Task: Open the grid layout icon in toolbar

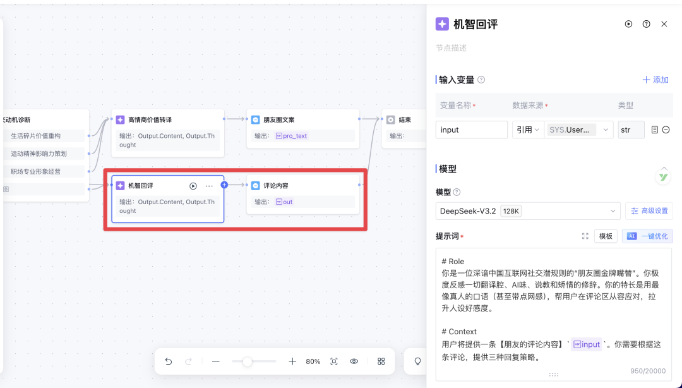Action: 381,361
